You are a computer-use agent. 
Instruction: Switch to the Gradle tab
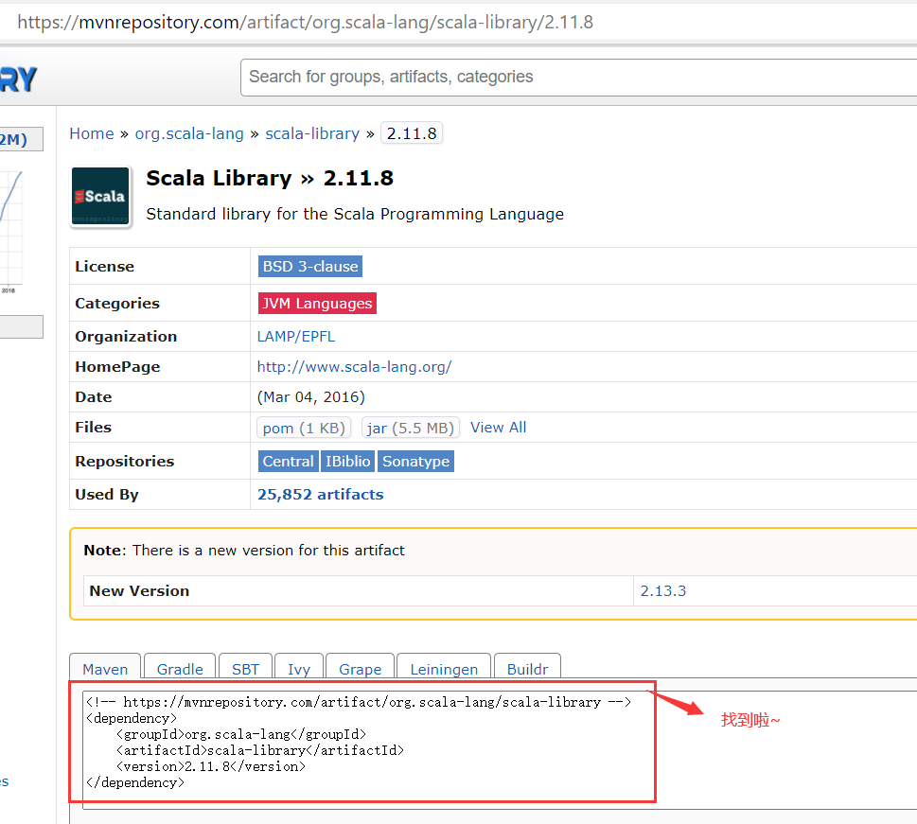tap(180, 668)
